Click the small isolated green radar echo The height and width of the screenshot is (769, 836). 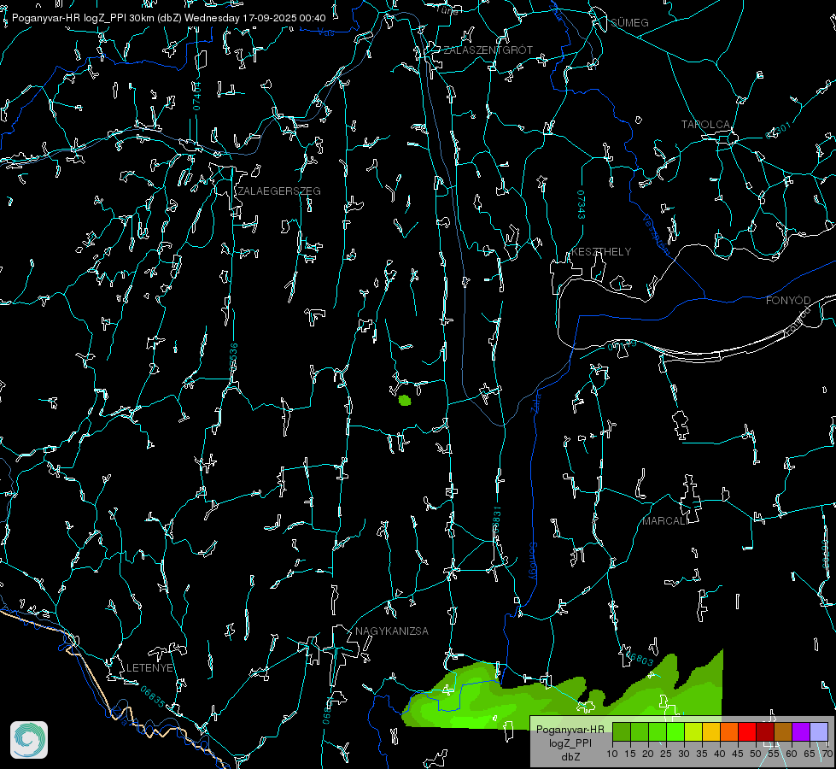pos(405,400)
